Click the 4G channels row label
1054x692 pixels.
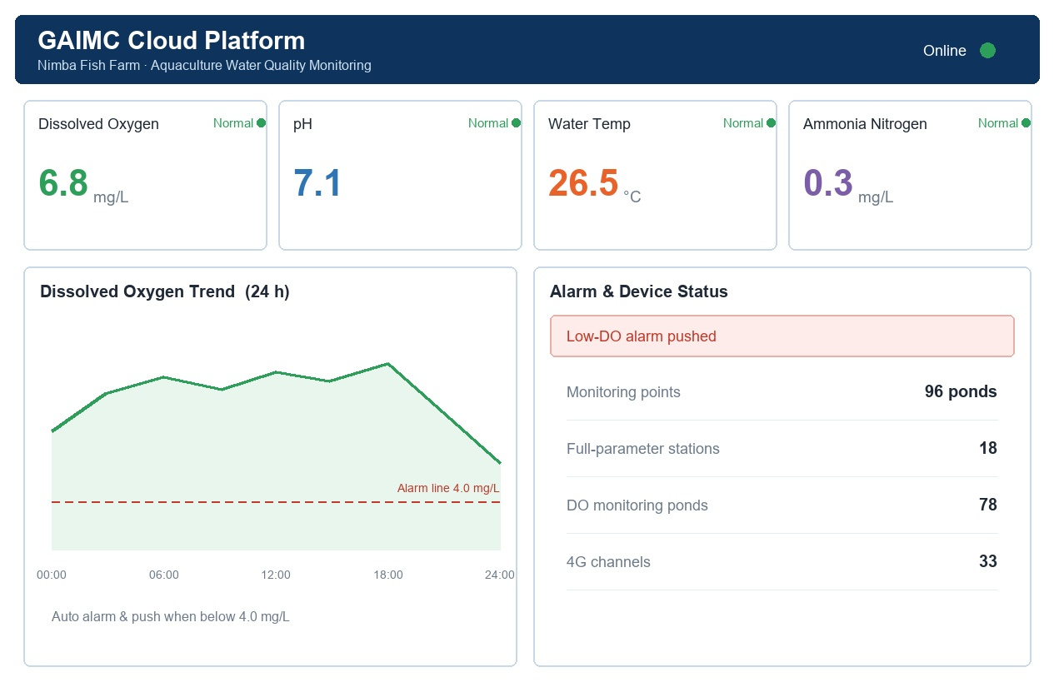click(608, 562)
